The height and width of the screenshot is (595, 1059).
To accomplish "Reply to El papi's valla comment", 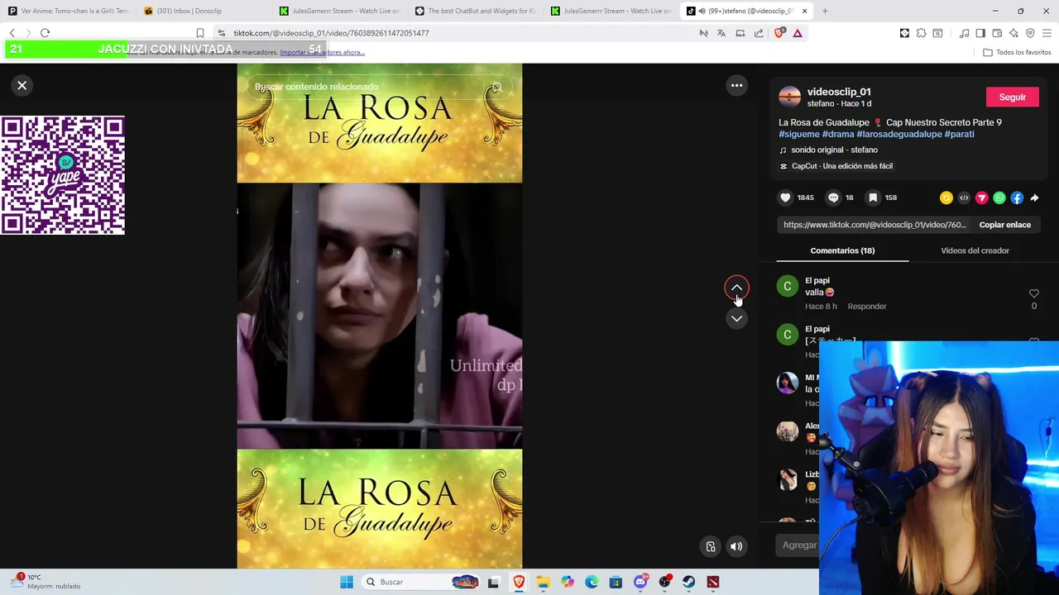I will tap(866, 307).
